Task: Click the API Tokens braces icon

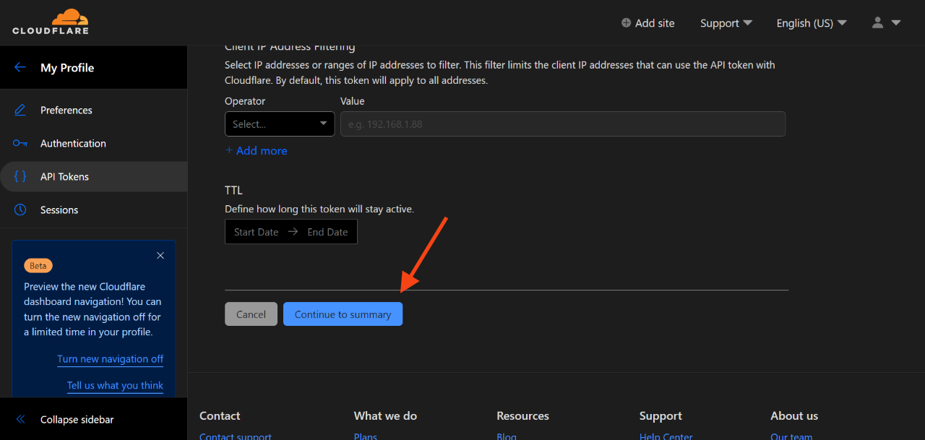Action: (x=20, y=176)
